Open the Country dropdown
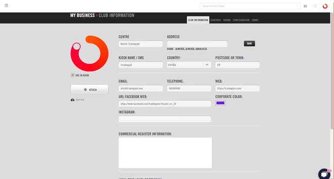The width and height of the screenshot is (334, 179). coord(189,65)
